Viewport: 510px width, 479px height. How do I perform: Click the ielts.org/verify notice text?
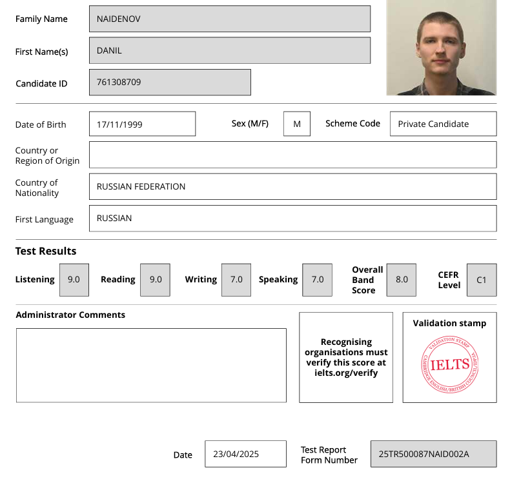346,358
